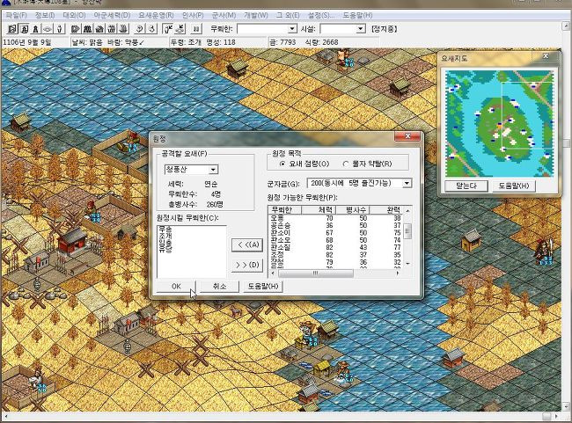Screen dimensions: 572x423
Task: Click 닫는다 in the 요새지도 panel
Action: (x=466, y=186)
